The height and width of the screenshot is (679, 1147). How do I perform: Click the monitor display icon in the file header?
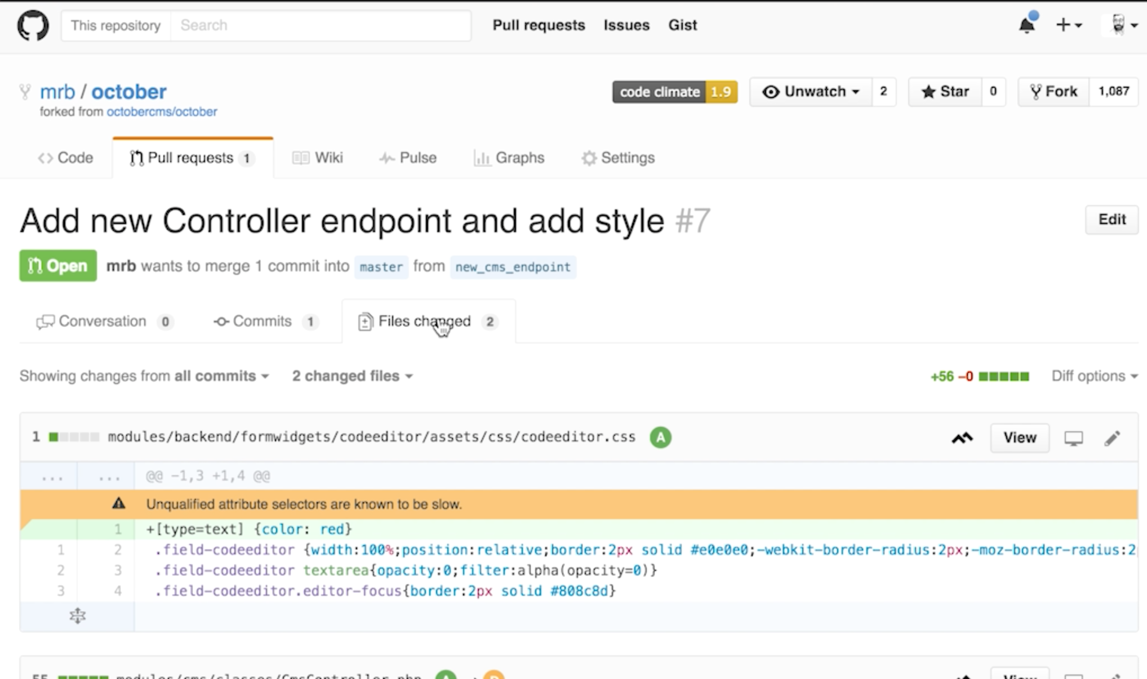(x=1073, y=438)
